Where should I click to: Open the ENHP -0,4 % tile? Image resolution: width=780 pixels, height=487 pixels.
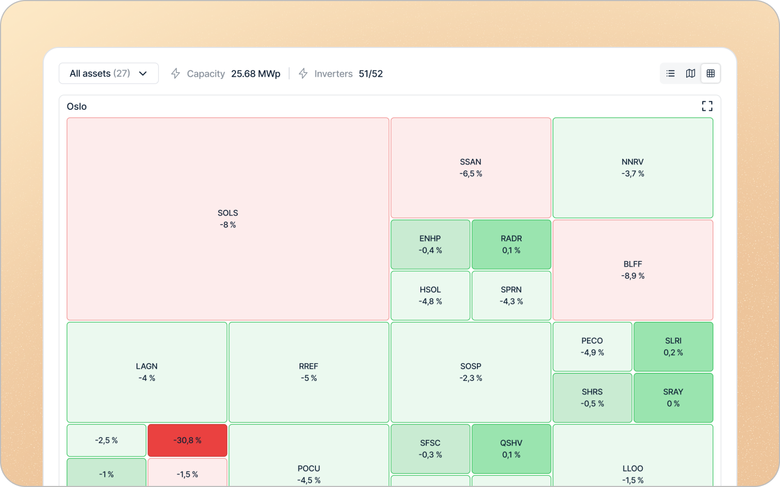tap(430, 244)
